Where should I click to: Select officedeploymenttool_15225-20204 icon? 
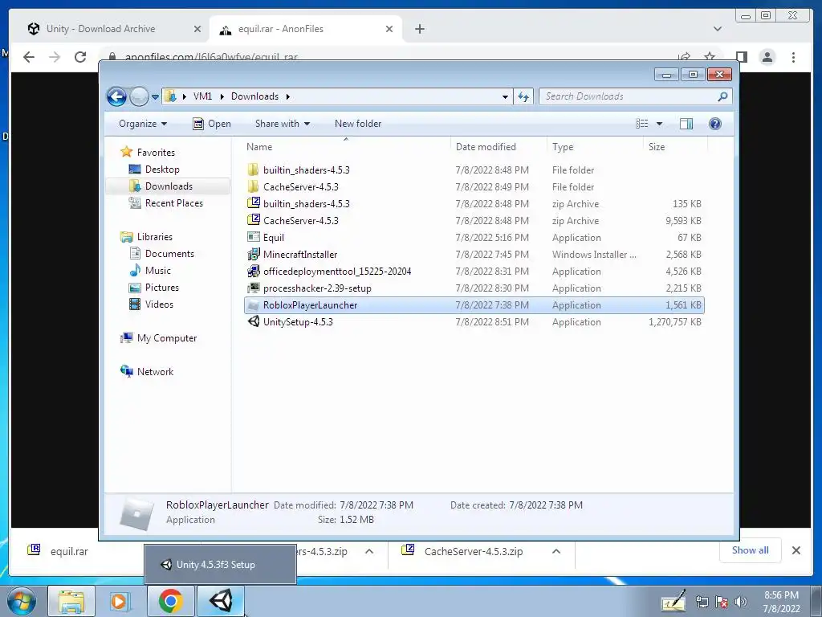[x=253, y=271]
